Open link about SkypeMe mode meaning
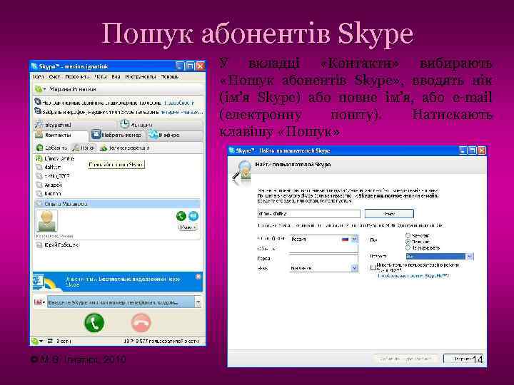Image resolution: width=514 pixels, height=385 pixels. 413,276
